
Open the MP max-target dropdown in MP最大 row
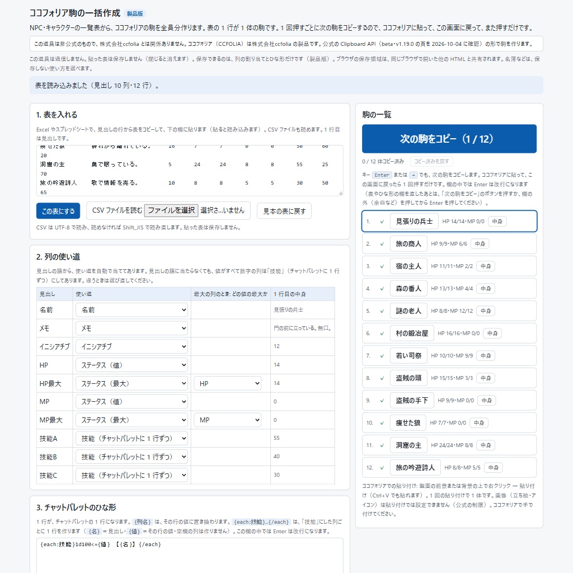point(227,420)
